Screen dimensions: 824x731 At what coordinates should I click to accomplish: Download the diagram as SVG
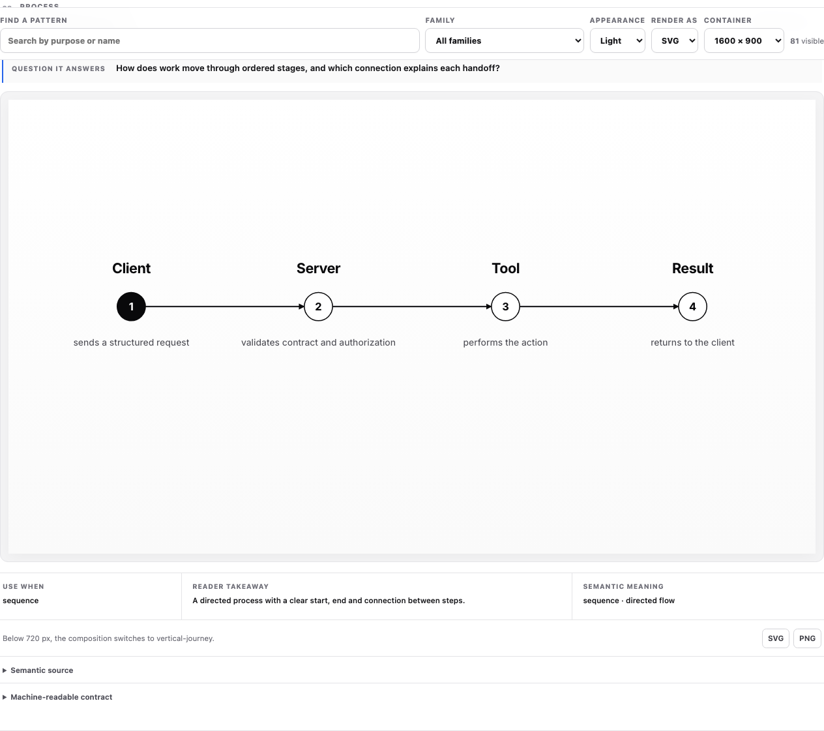(776, 638)
